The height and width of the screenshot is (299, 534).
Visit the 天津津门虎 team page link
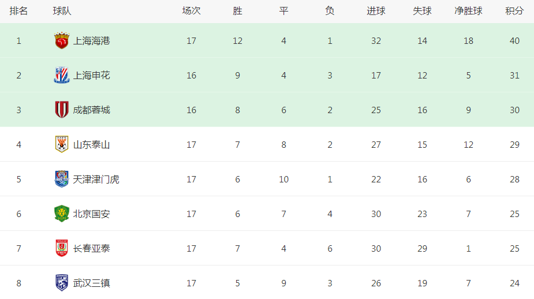[x=96, y=179]
